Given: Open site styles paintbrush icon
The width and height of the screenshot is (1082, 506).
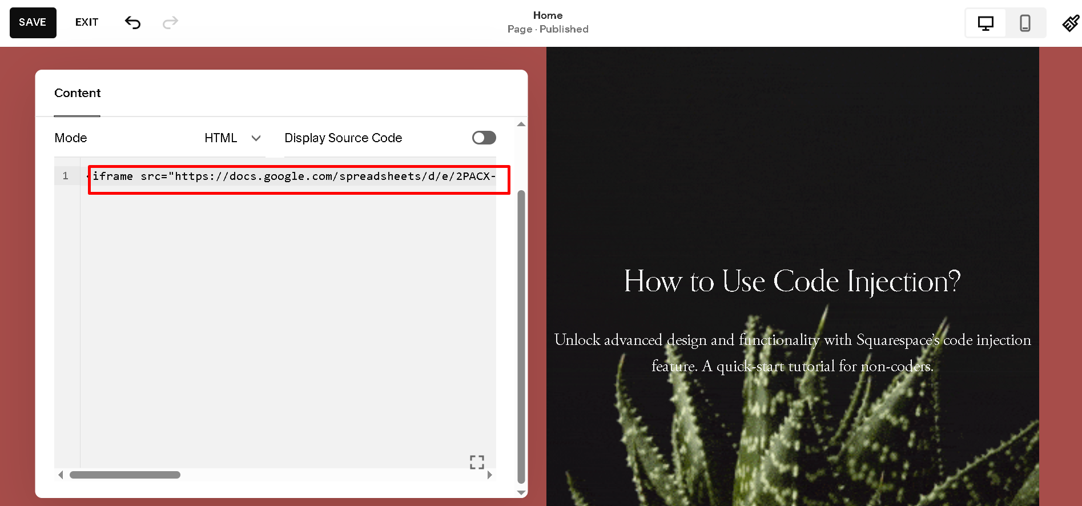Looking at the screenshot, I should click(x=1071, y=23).
